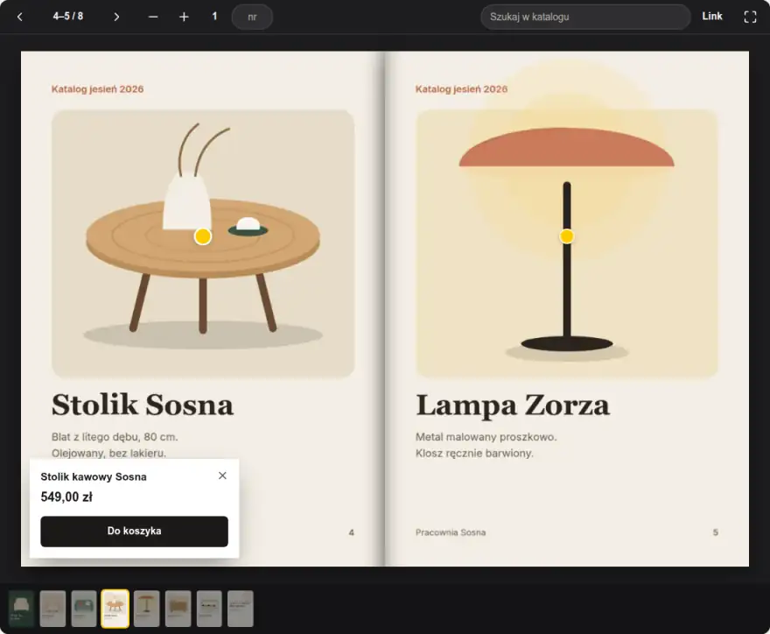Select the sixth page thumbnail
The height and width of the screenshot is (634, 770).
click(178, 609)
